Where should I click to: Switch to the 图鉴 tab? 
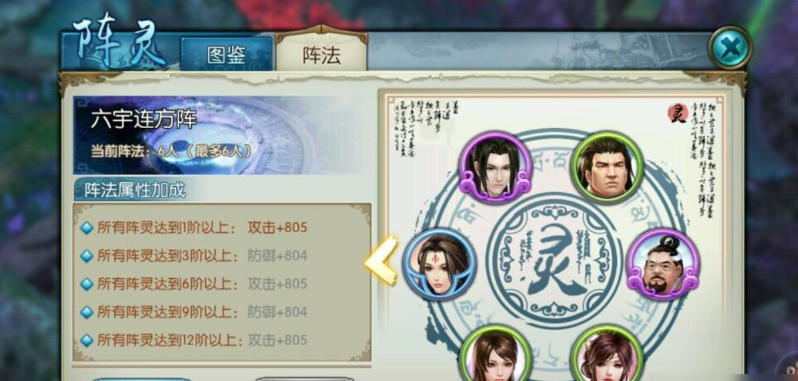[x=227, y=54]
